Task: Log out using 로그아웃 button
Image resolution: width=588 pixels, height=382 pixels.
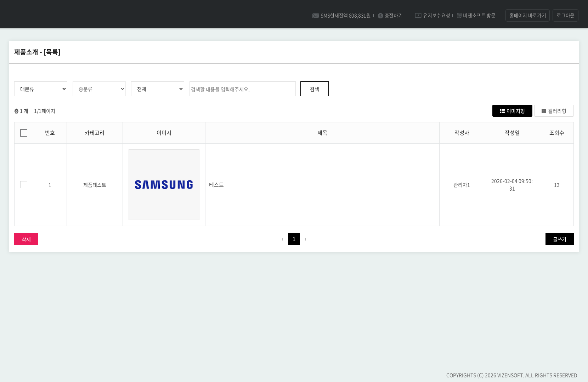Action: 565,16
